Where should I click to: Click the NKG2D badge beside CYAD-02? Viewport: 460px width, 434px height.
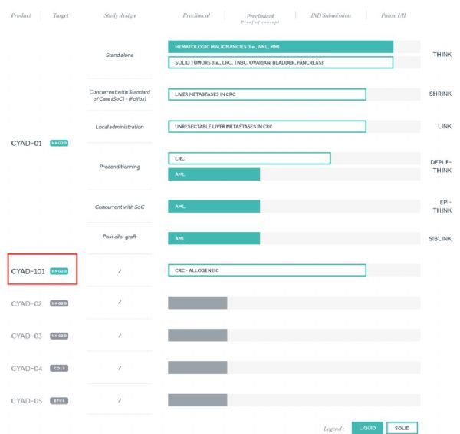(59, 303)
